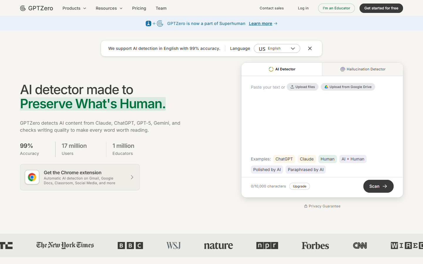Screen dimensions: 423x264
Task: Open the Products dropdown menu
Action: [x=74, y=8]
